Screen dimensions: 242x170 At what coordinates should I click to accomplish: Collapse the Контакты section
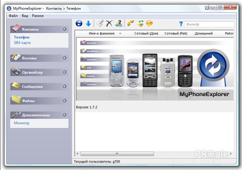click(64, 29)
